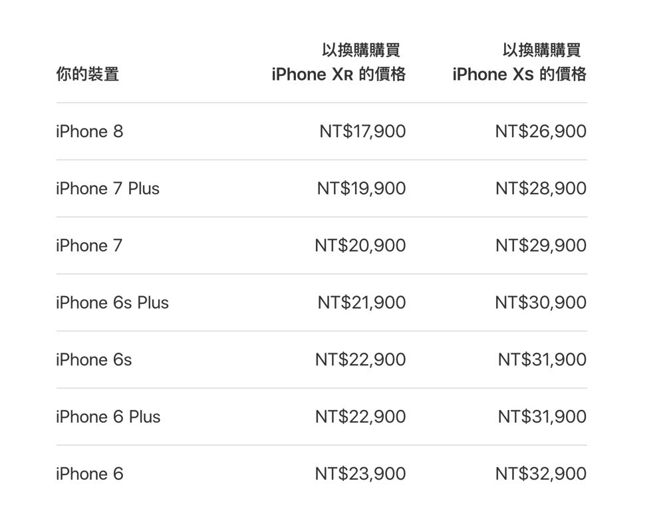Select the NT$26,900 XS price
This screenshot has height=519, width=665.
[541, 131]
